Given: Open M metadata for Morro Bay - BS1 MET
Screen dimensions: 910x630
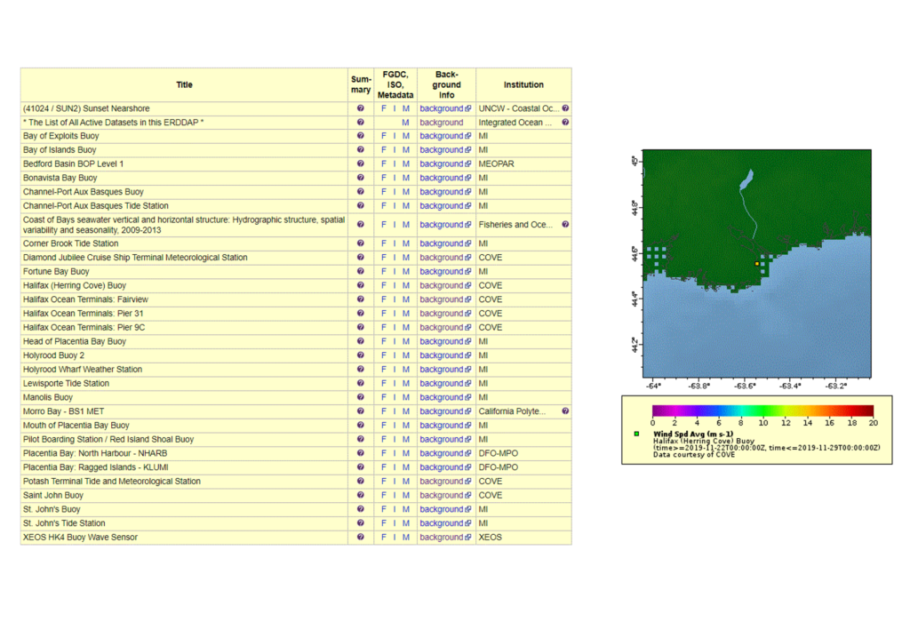Looking at the screenshot, I should click(x=405, y=411).
